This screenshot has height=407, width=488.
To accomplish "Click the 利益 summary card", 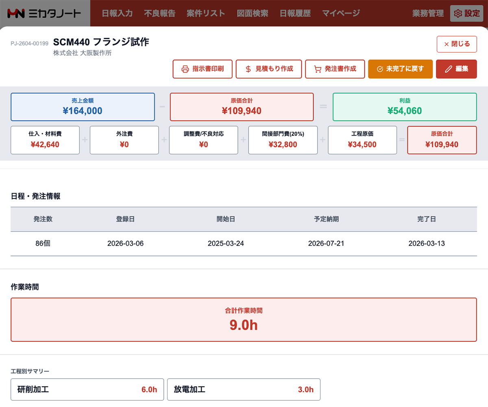I will click(404, 107).
